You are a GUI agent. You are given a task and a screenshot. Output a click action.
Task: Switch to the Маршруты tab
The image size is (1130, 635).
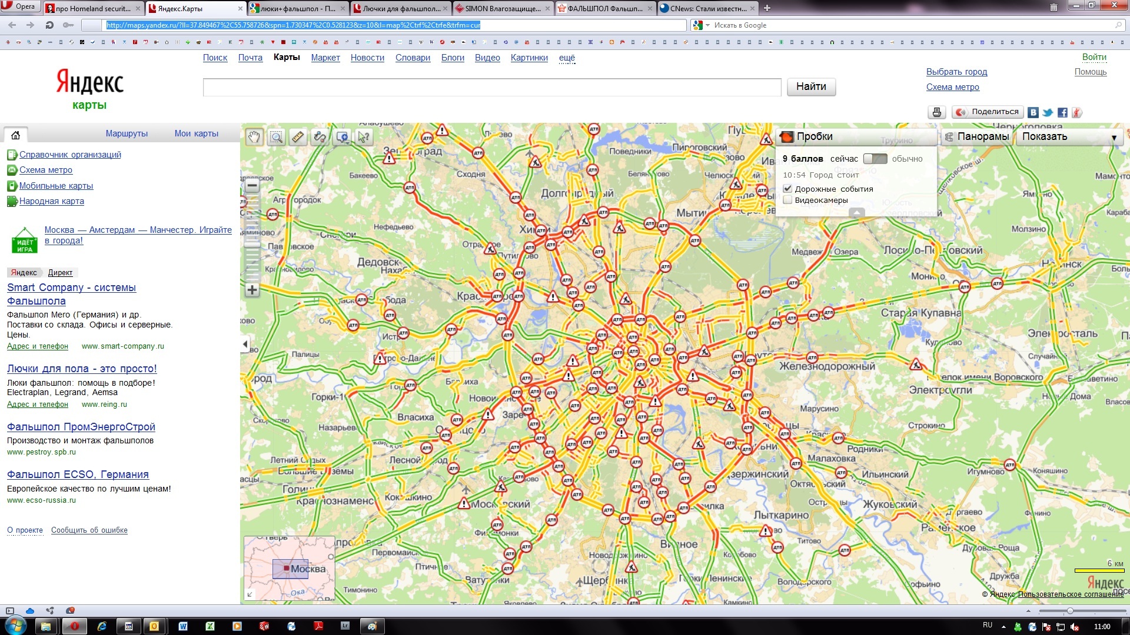pos(127,133)
